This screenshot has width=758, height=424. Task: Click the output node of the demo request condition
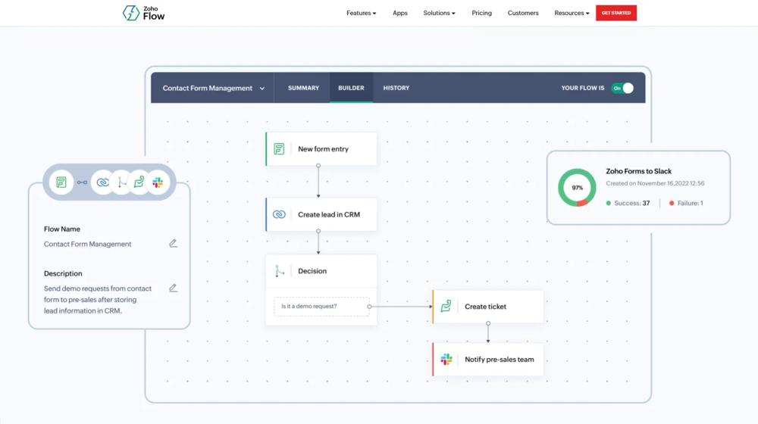(x=369, y=306)
